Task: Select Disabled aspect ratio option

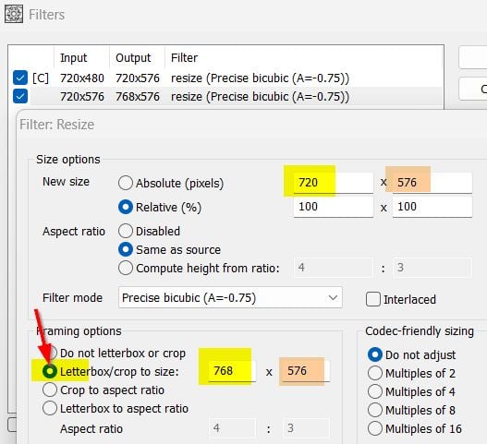Action: pos(126,231)
